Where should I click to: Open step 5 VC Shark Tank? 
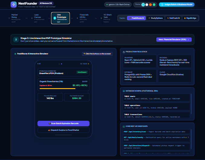point(106,18)
